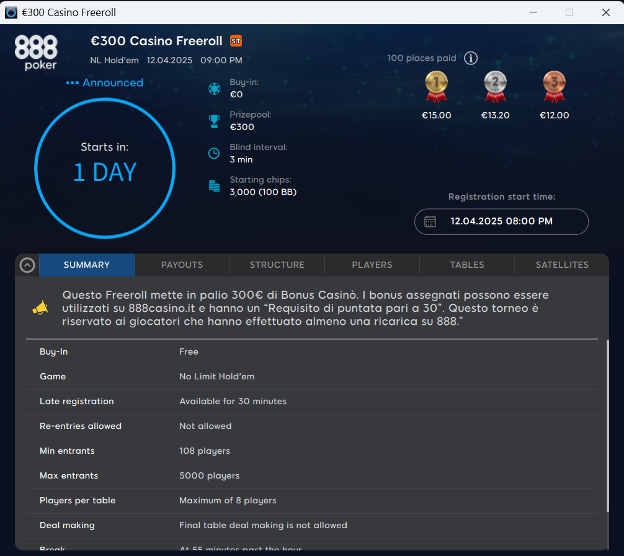Click the 888poker logo
The height and width of the screenshot is (556, 624).
click(36, 51)
